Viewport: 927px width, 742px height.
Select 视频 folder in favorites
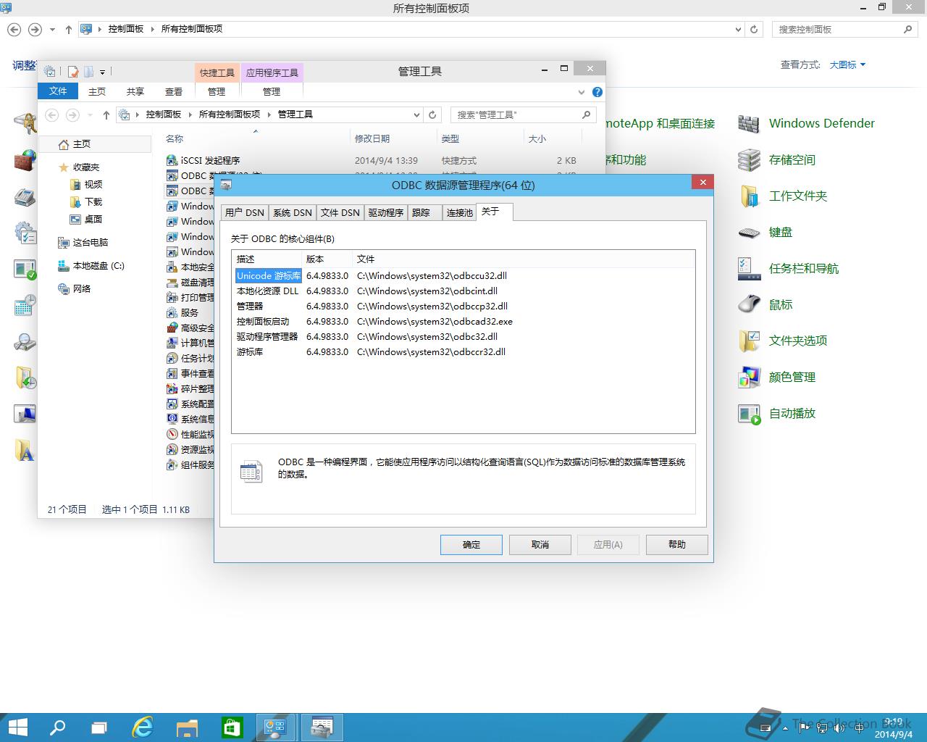pos(86,184)
